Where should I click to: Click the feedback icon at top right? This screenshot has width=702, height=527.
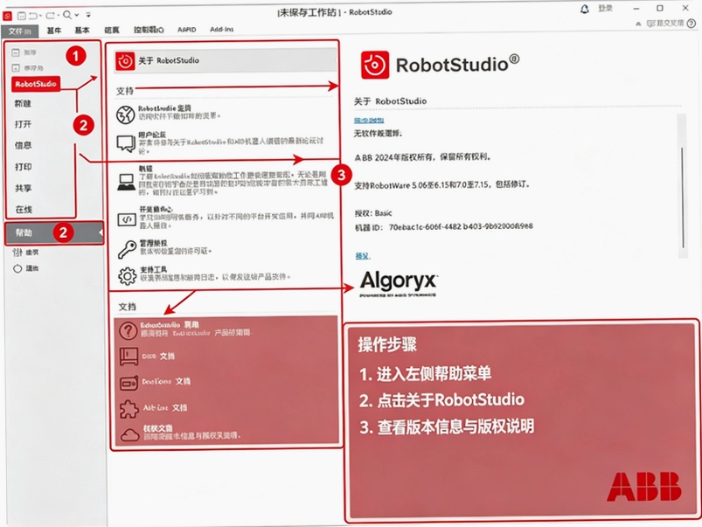pyautogui.click(x=650, y=24)
